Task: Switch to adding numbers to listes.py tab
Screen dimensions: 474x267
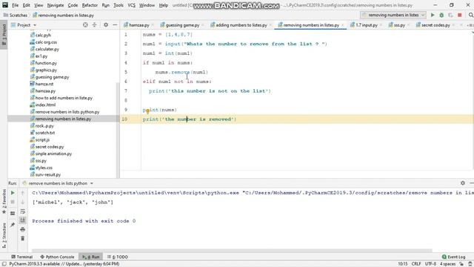Action: 241,24
